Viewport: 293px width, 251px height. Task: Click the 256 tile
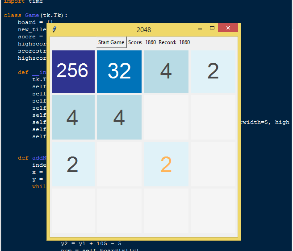73,71
